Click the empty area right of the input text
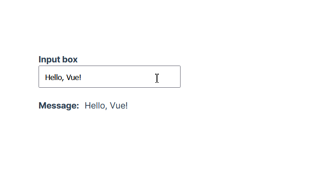 coord(130,76)
